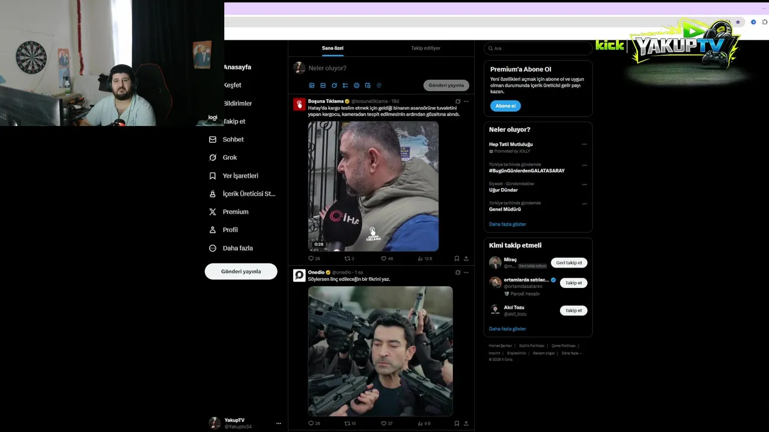Open more options on Boşuna Tıklama post
This screenshot has height=432, width=769.
[466, 101]
